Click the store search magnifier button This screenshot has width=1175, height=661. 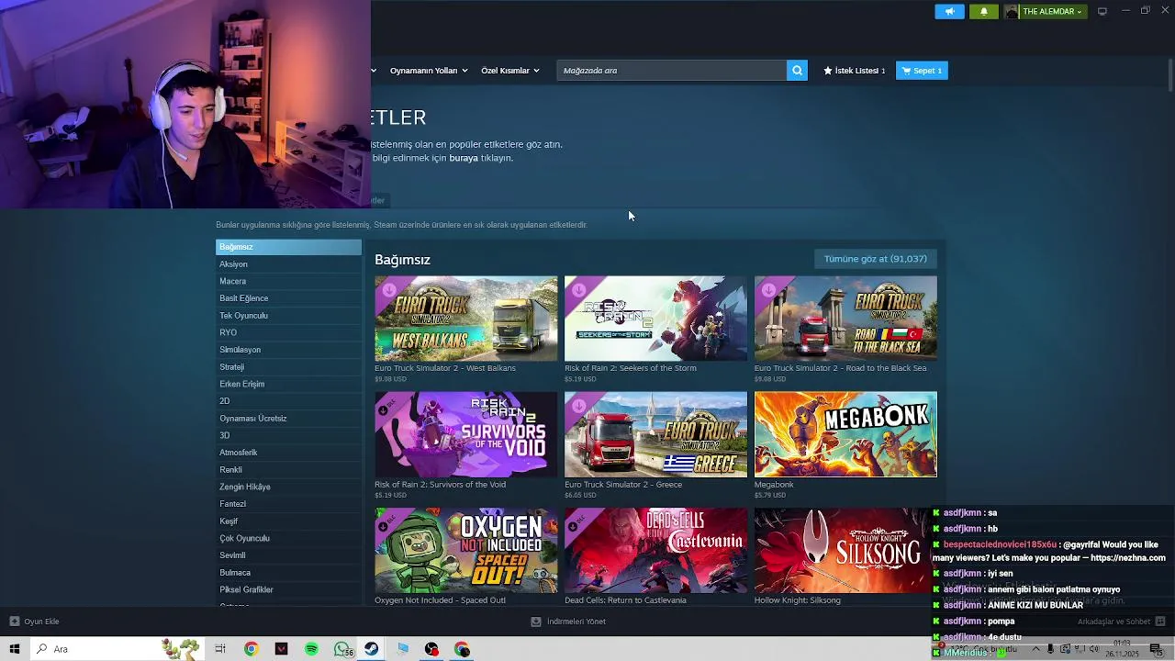(797, 71)
